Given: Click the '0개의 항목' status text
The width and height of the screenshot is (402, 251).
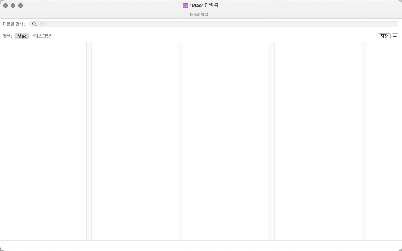Looking at the screenshot, I should (199, 15).
